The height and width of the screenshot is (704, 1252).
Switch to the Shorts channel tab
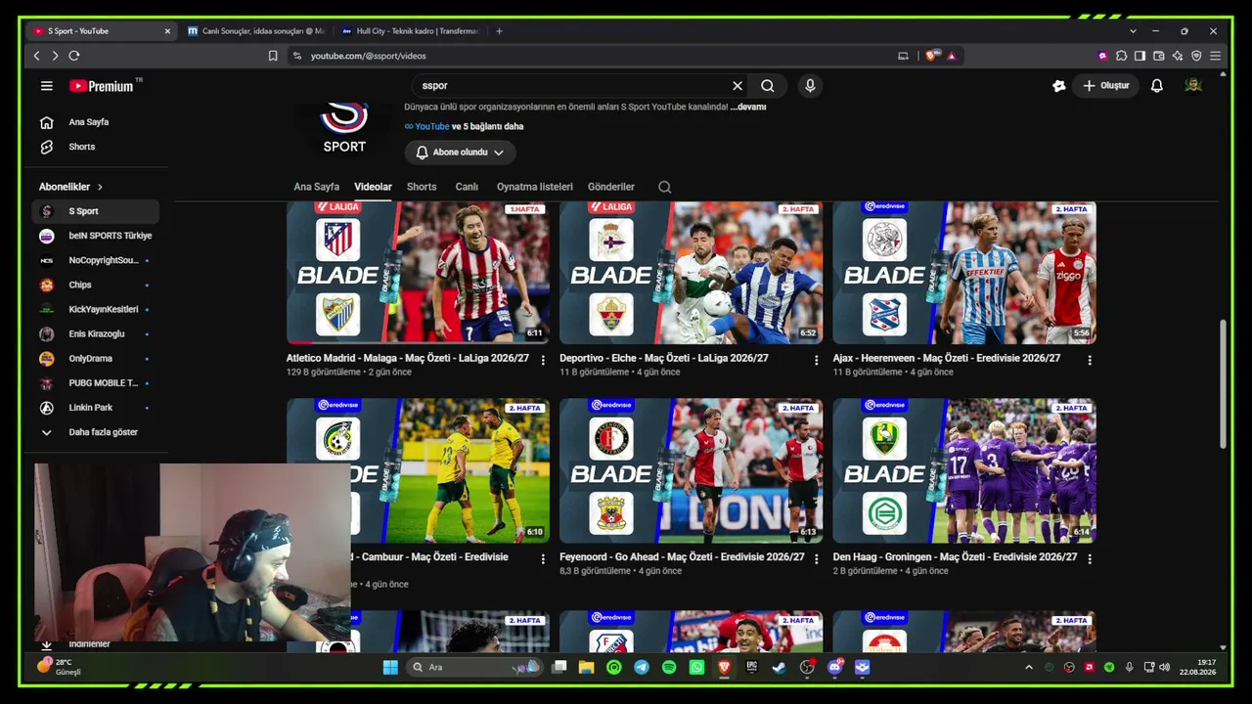click(x=422, y=187)
